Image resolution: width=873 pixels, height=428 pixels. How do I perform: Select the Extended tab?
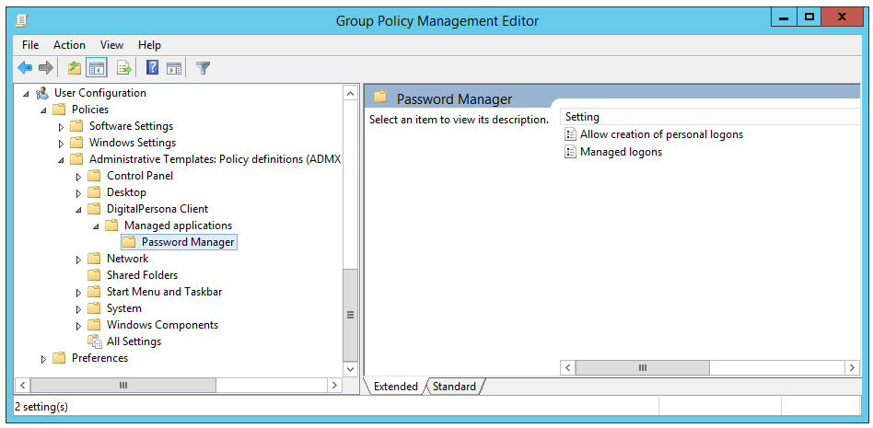tap(395, 387)
